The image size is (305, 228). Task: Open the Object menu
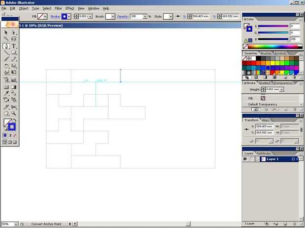[24, 8]
